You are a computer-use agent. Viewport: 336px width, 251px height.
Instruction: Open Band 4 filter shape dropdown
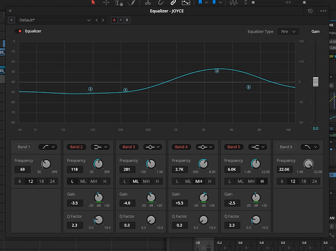205,147
